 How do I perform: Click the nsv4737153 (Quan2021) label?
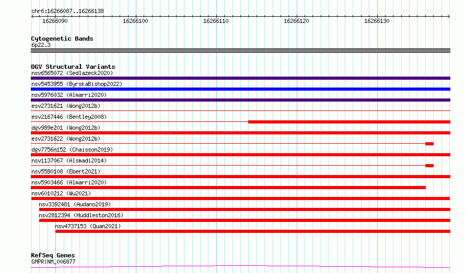pos(88,226)
